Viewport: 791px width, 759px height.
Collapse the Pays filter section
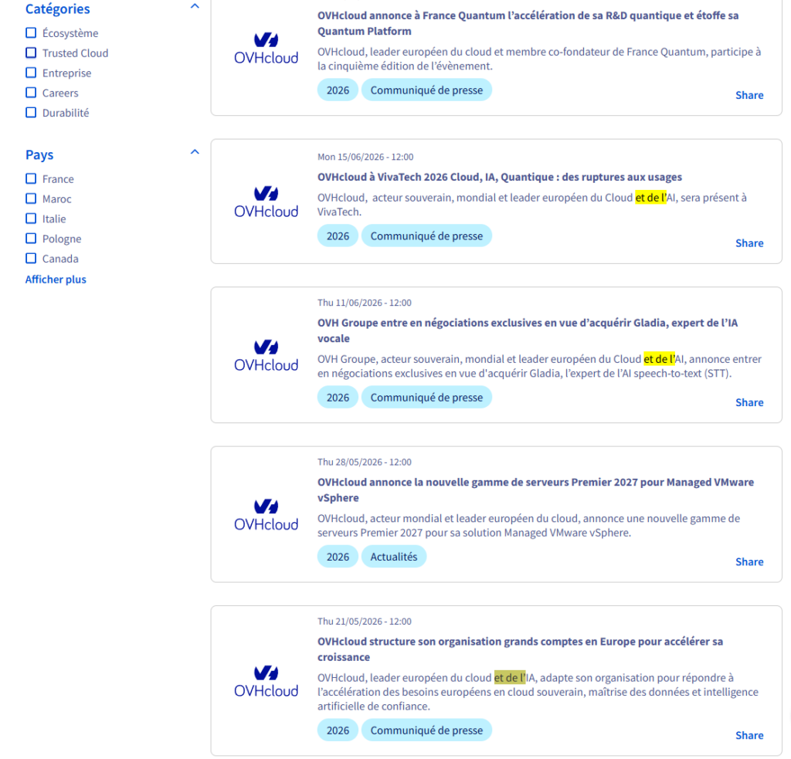pos(195,152)
